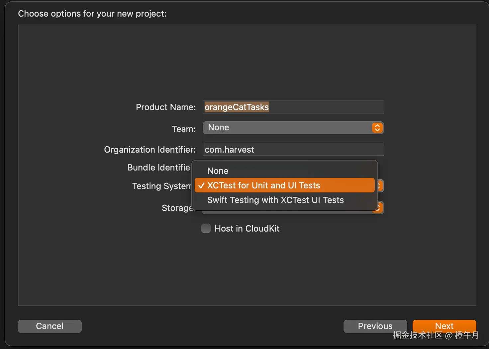Click the Bundle Identifier label
The image size is (489, 349).
point(159,168)
